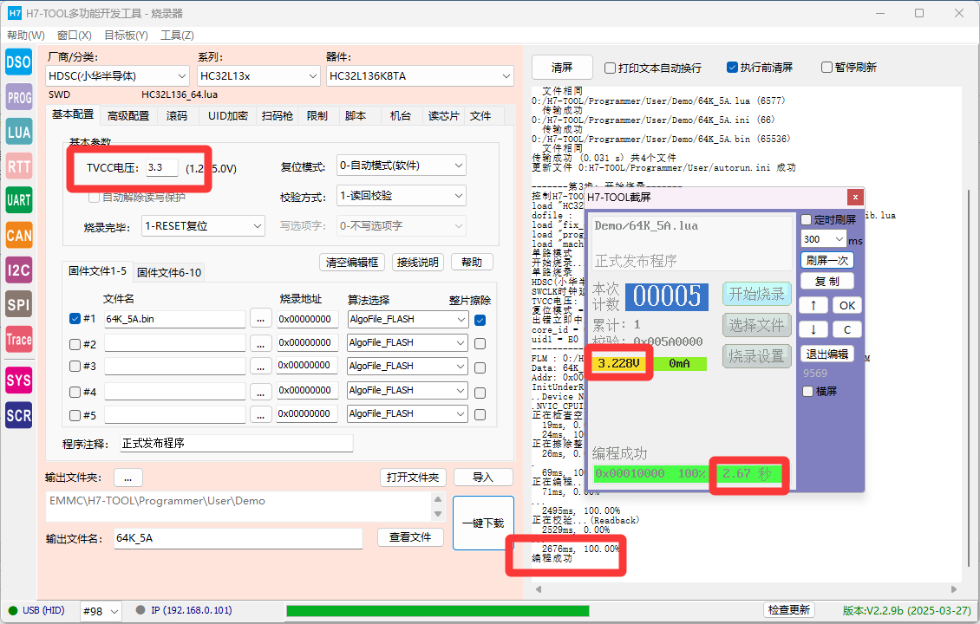980x624 pixels.
Task: Click the TVCC电压 input field
Action: 162,167
